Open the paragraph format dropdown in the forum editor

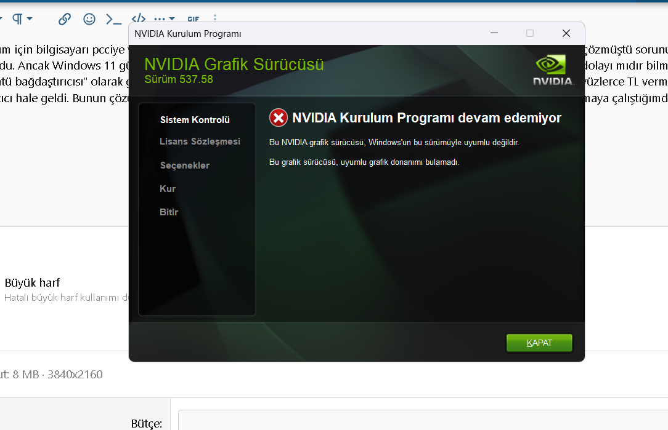pos(22,18)
